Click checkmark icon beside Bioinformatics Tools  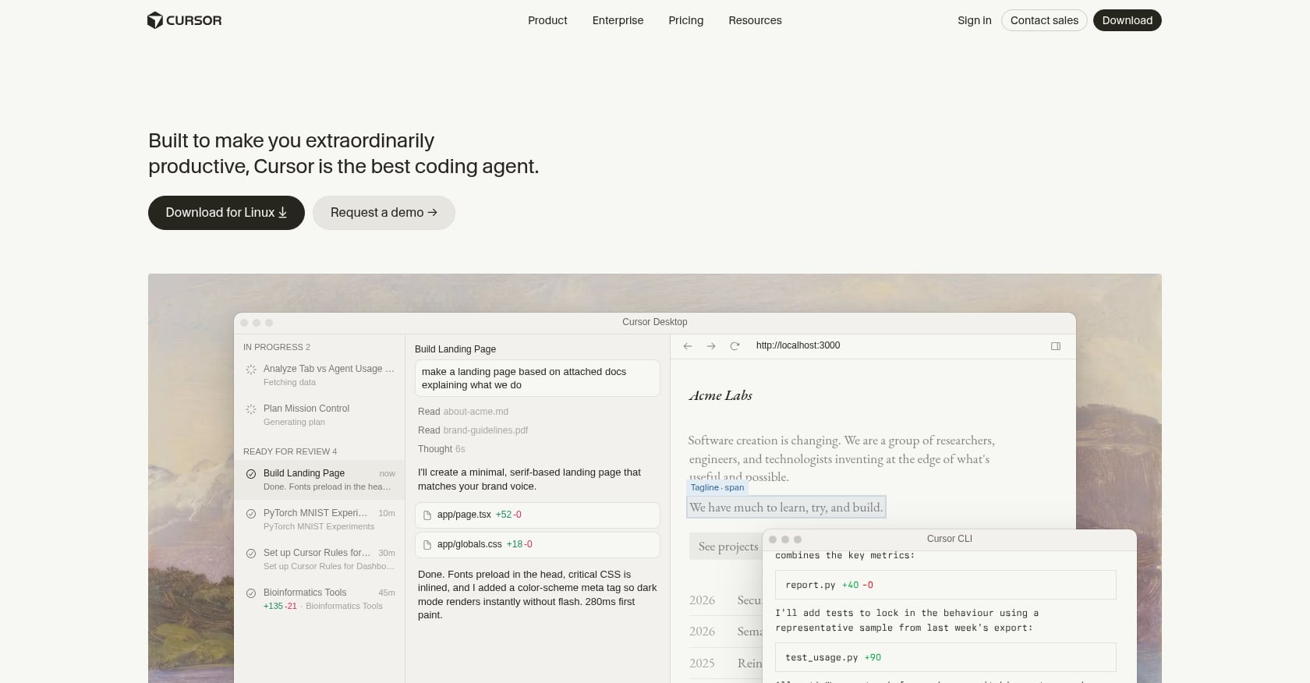[x=251, y=593]
